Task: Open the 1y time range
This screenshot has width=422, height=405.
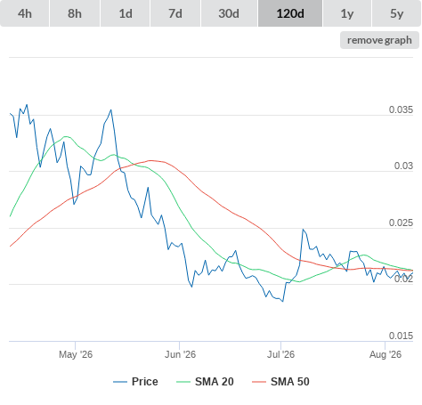Action: [347, 13]
